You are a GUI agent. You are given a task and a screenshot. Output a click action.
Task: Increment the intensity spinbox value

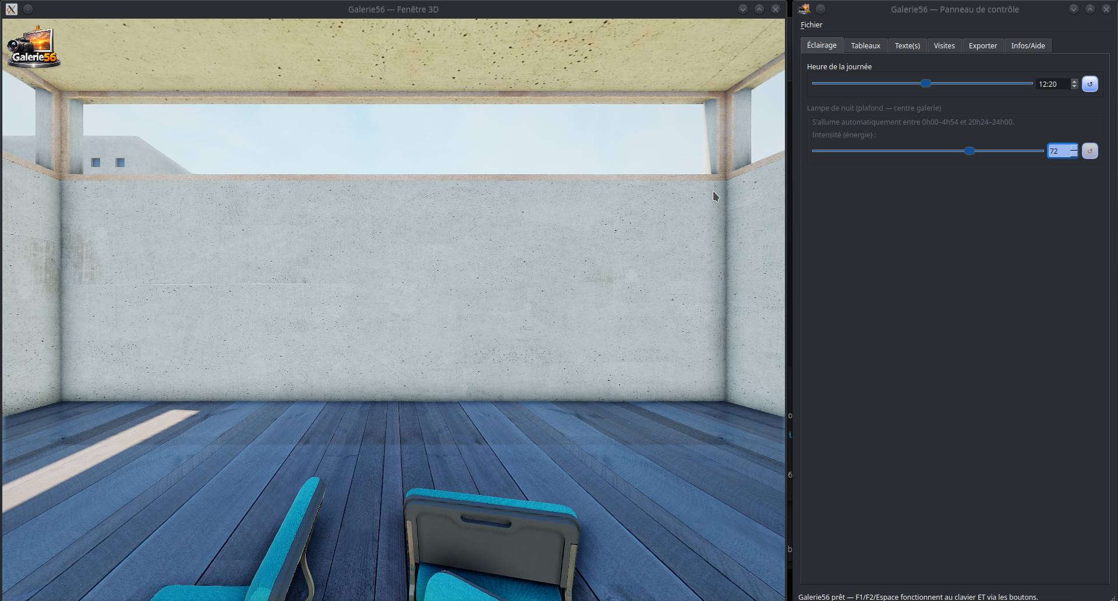(1074, 147)
